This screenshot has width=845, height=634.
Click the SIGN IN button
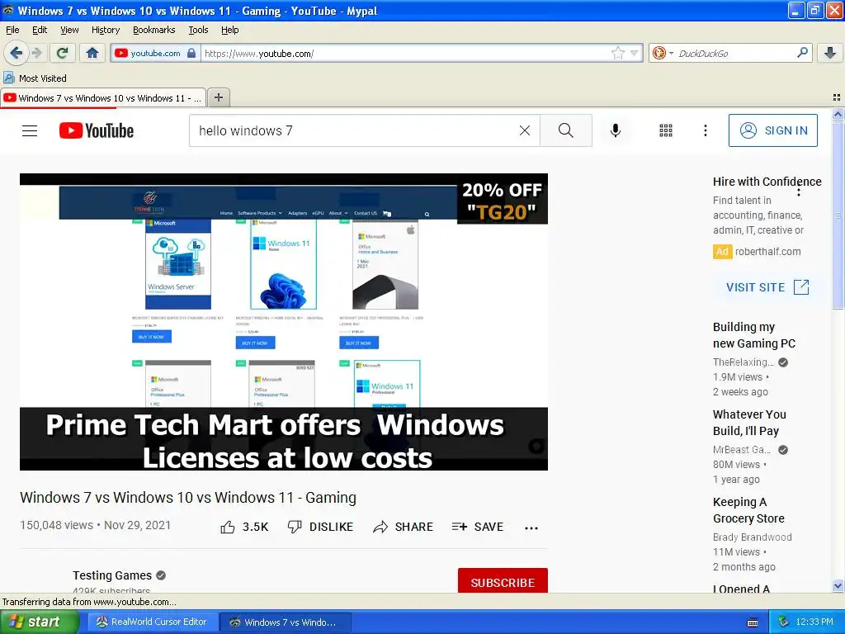pyautogui.click(x=772, y=130)
